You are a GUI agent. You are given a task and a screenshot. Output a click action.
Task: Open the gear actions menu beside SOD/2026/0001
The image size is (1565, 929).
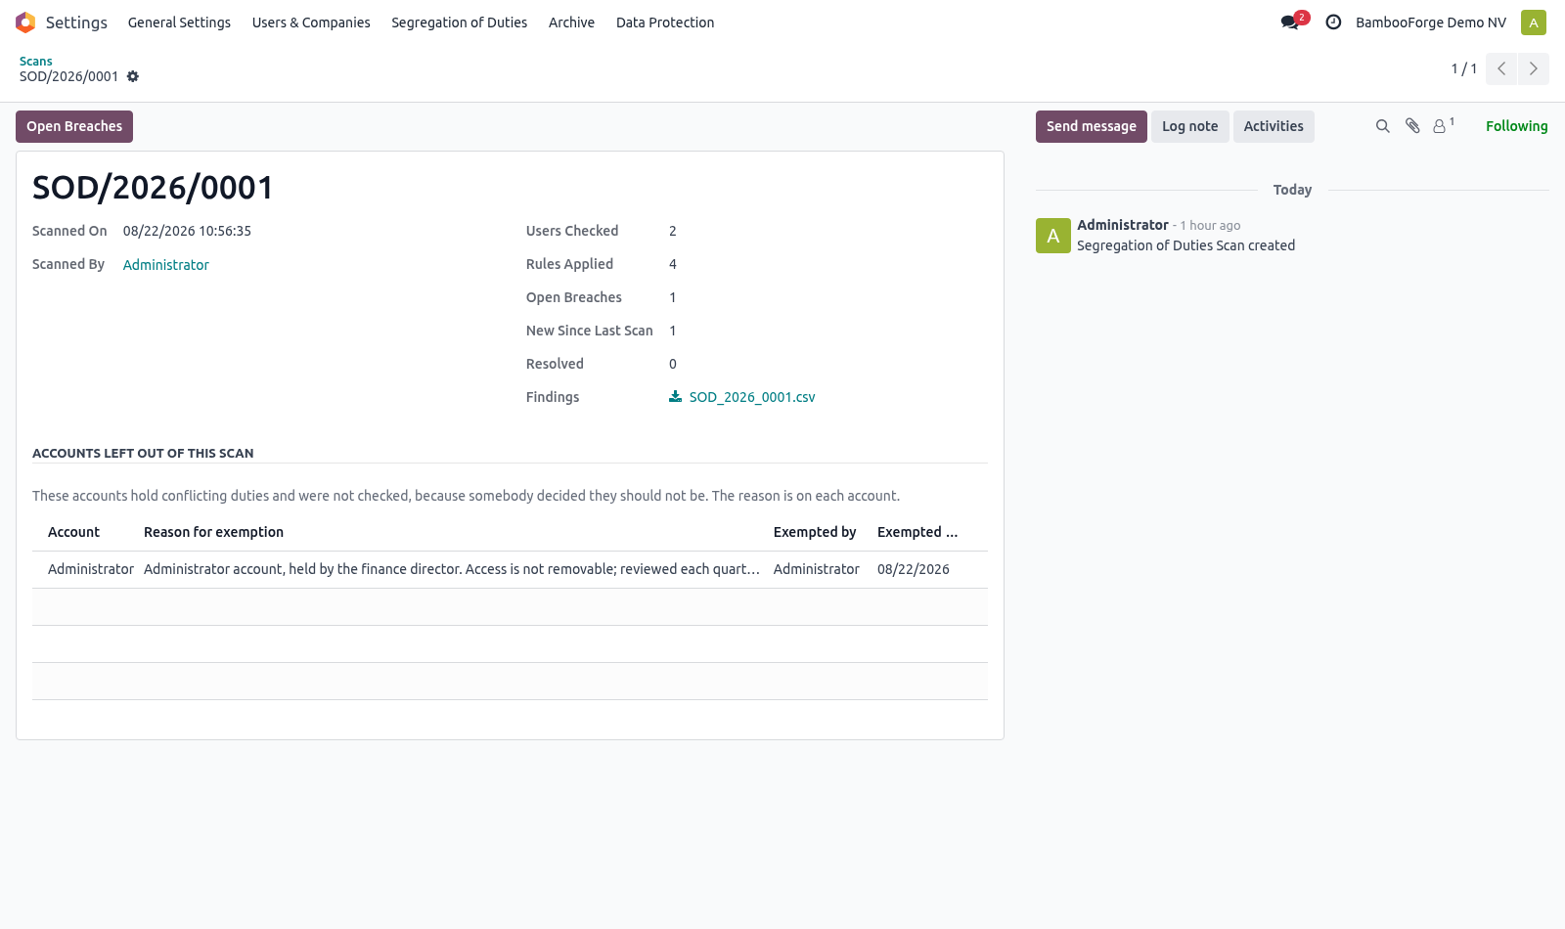click(x=133, y=76)
